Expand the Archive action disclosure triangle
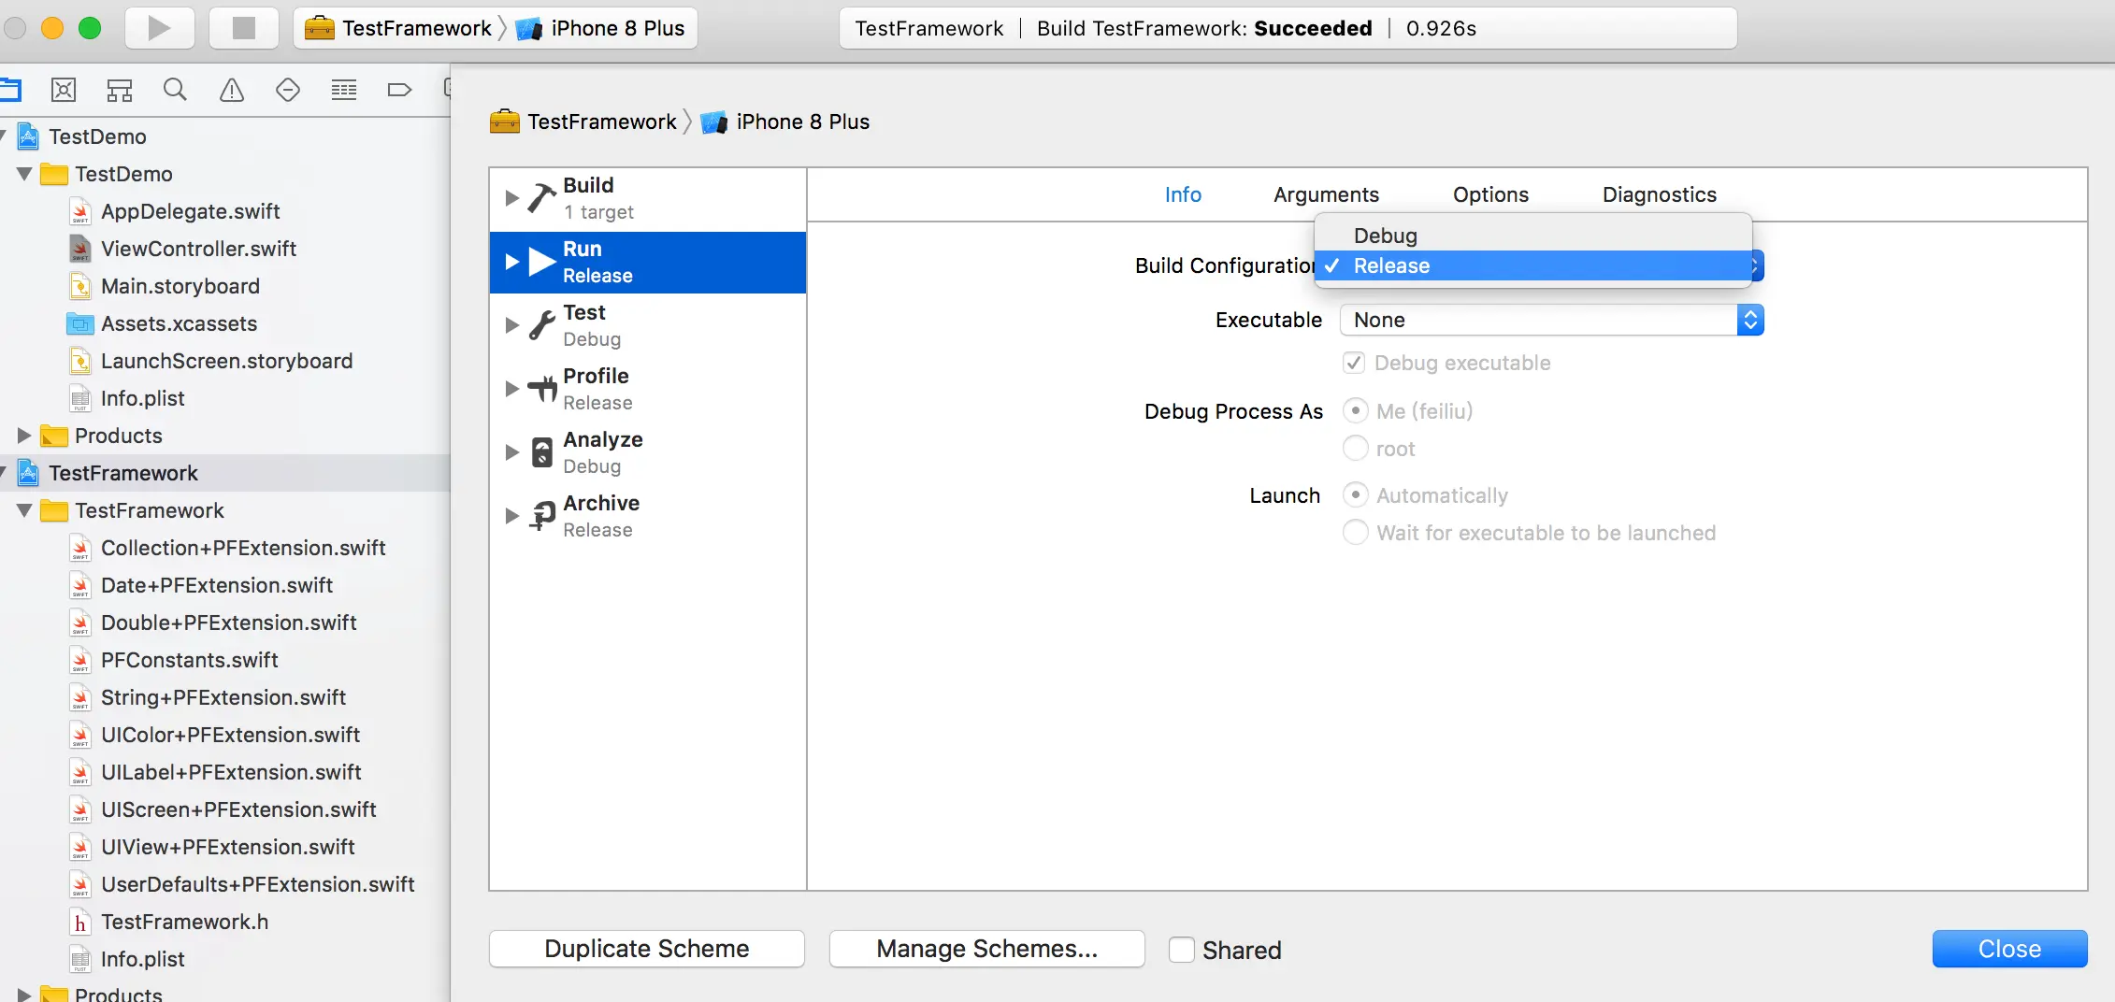The width and height of the screenshot is (2115, 1002). point(511,516)
